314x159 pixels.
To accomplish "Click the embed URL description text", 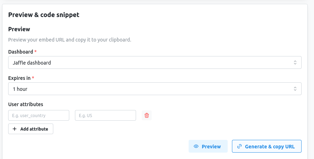I will 70,40.
